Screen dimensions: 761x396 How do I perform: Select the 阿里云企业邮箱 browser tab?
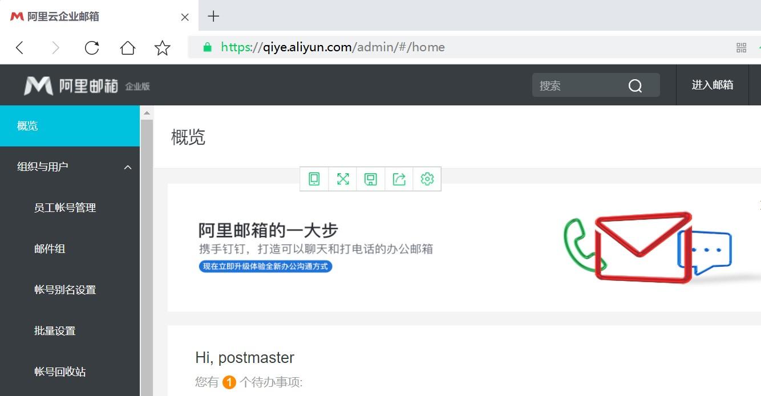(x=100, y=17)
